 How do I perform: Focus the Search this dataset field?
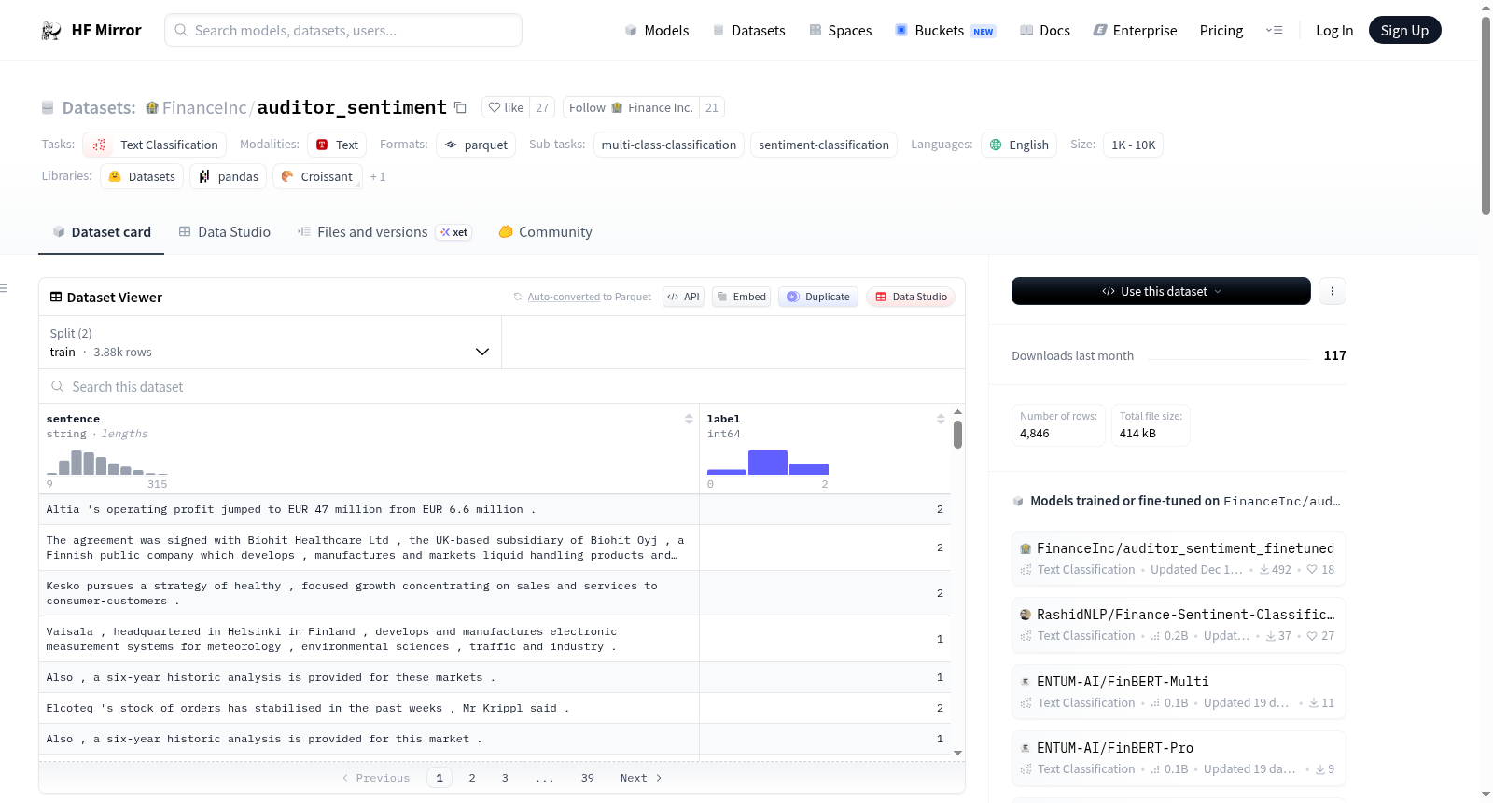502,386
